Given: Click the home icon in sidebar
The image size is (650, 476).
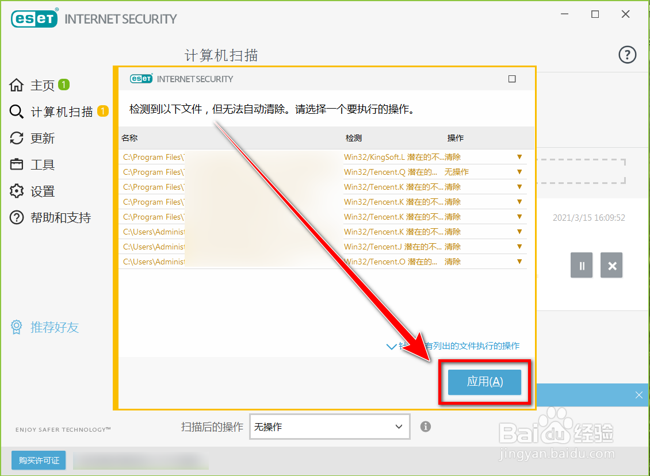Looking at the screenshot, I should click(17, 85).
